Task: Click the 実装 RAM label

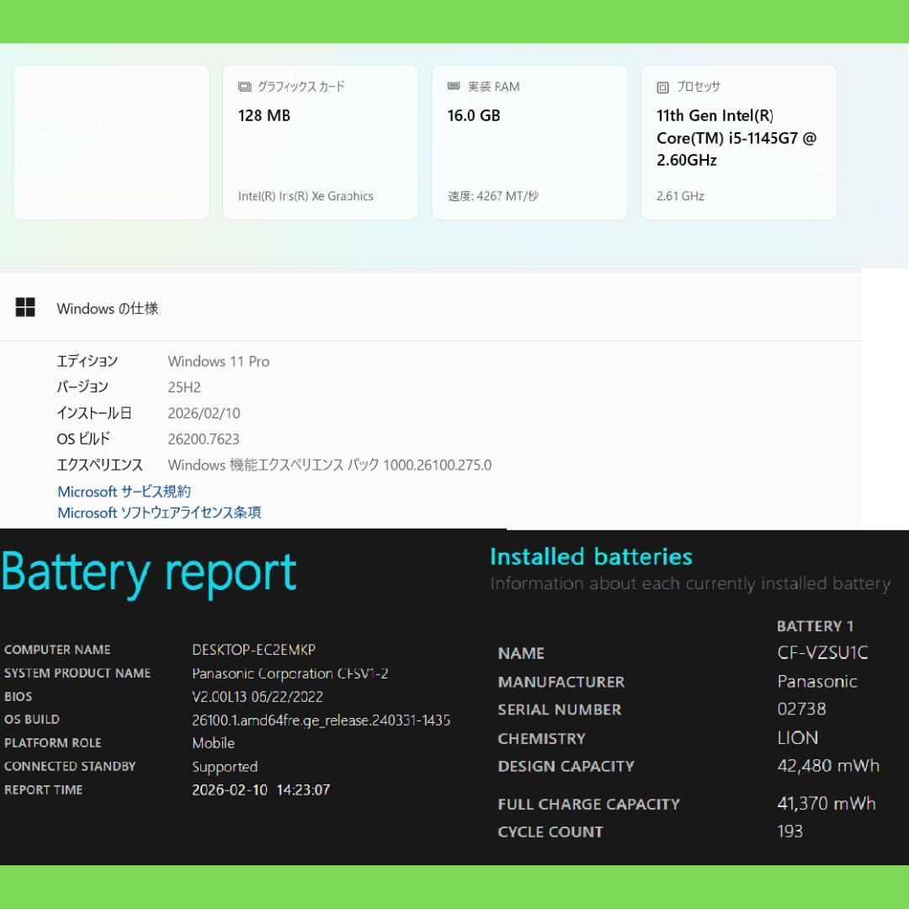Action: (493, 87)
